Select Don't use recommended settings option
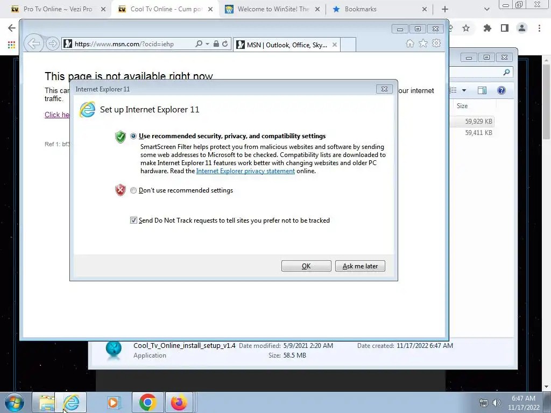 tap(133, 190)
